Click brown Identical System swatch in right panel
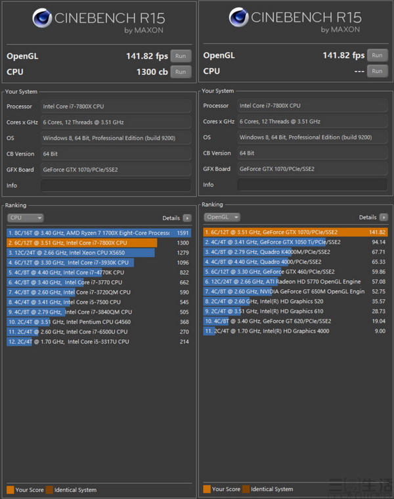The width and height of the screenshot is (394, 499). (246, 489)
